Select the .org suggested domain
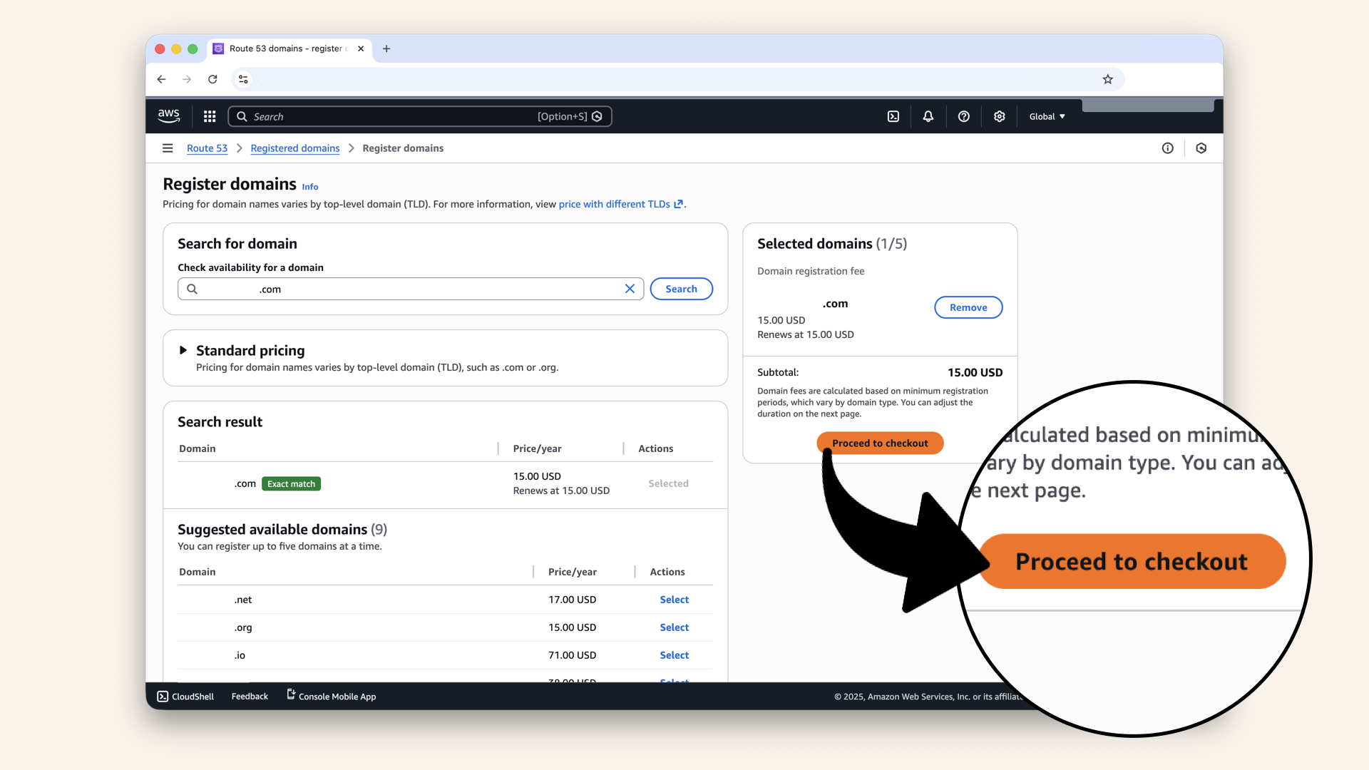The height and width of the screenshot is (770, 1369). coord(673,627)
